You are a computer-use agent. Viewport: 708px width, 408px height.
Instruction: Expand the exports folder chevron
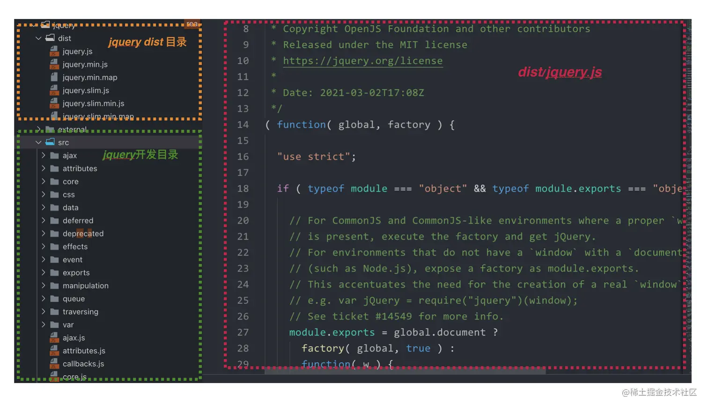tap(43, 272)
